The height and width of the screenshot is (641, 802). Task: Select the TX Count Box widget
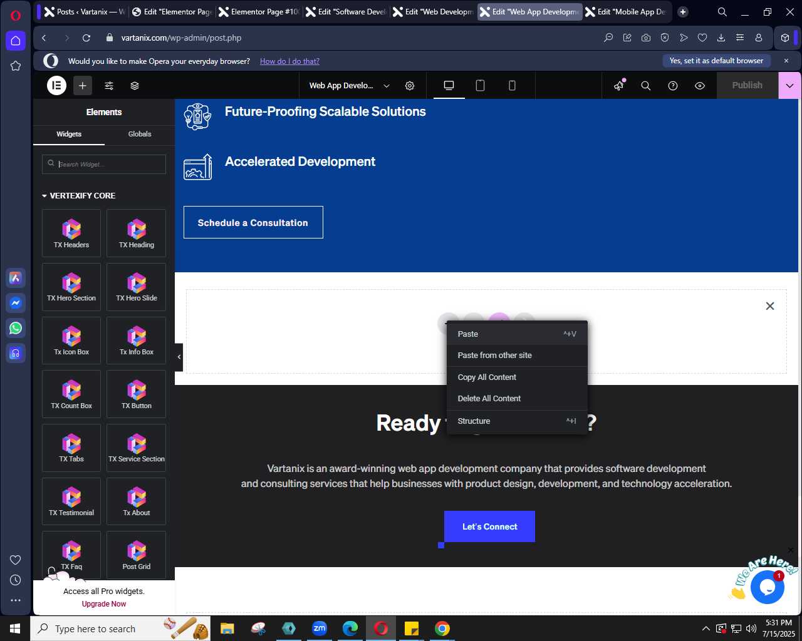point(71,394)
